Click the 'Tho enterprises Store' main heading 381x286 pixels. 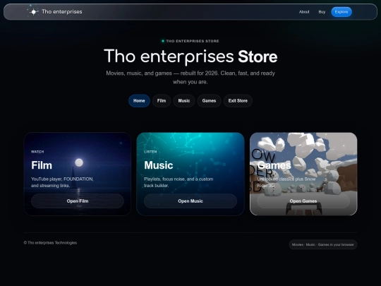pos(190,56)
